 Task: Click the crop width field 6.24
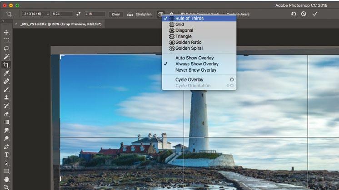(x=62, y=14)
